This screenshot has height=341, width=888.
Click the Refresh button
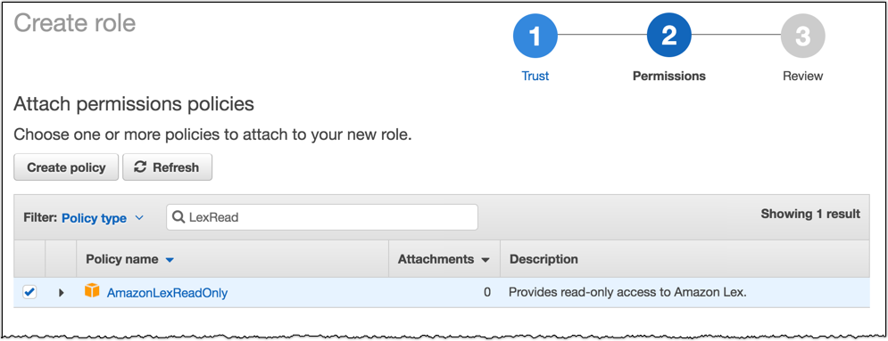coord(168,167)
